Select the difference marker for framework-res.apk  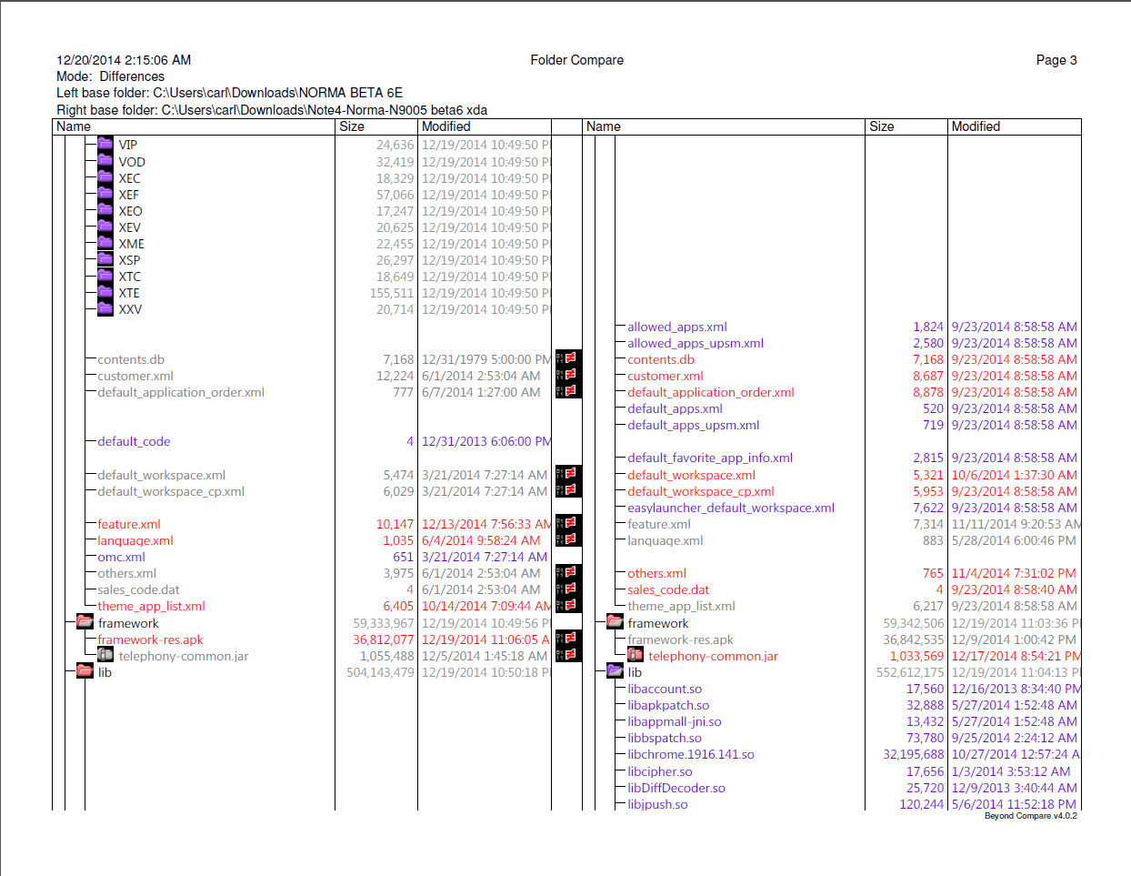pos(568,639)
